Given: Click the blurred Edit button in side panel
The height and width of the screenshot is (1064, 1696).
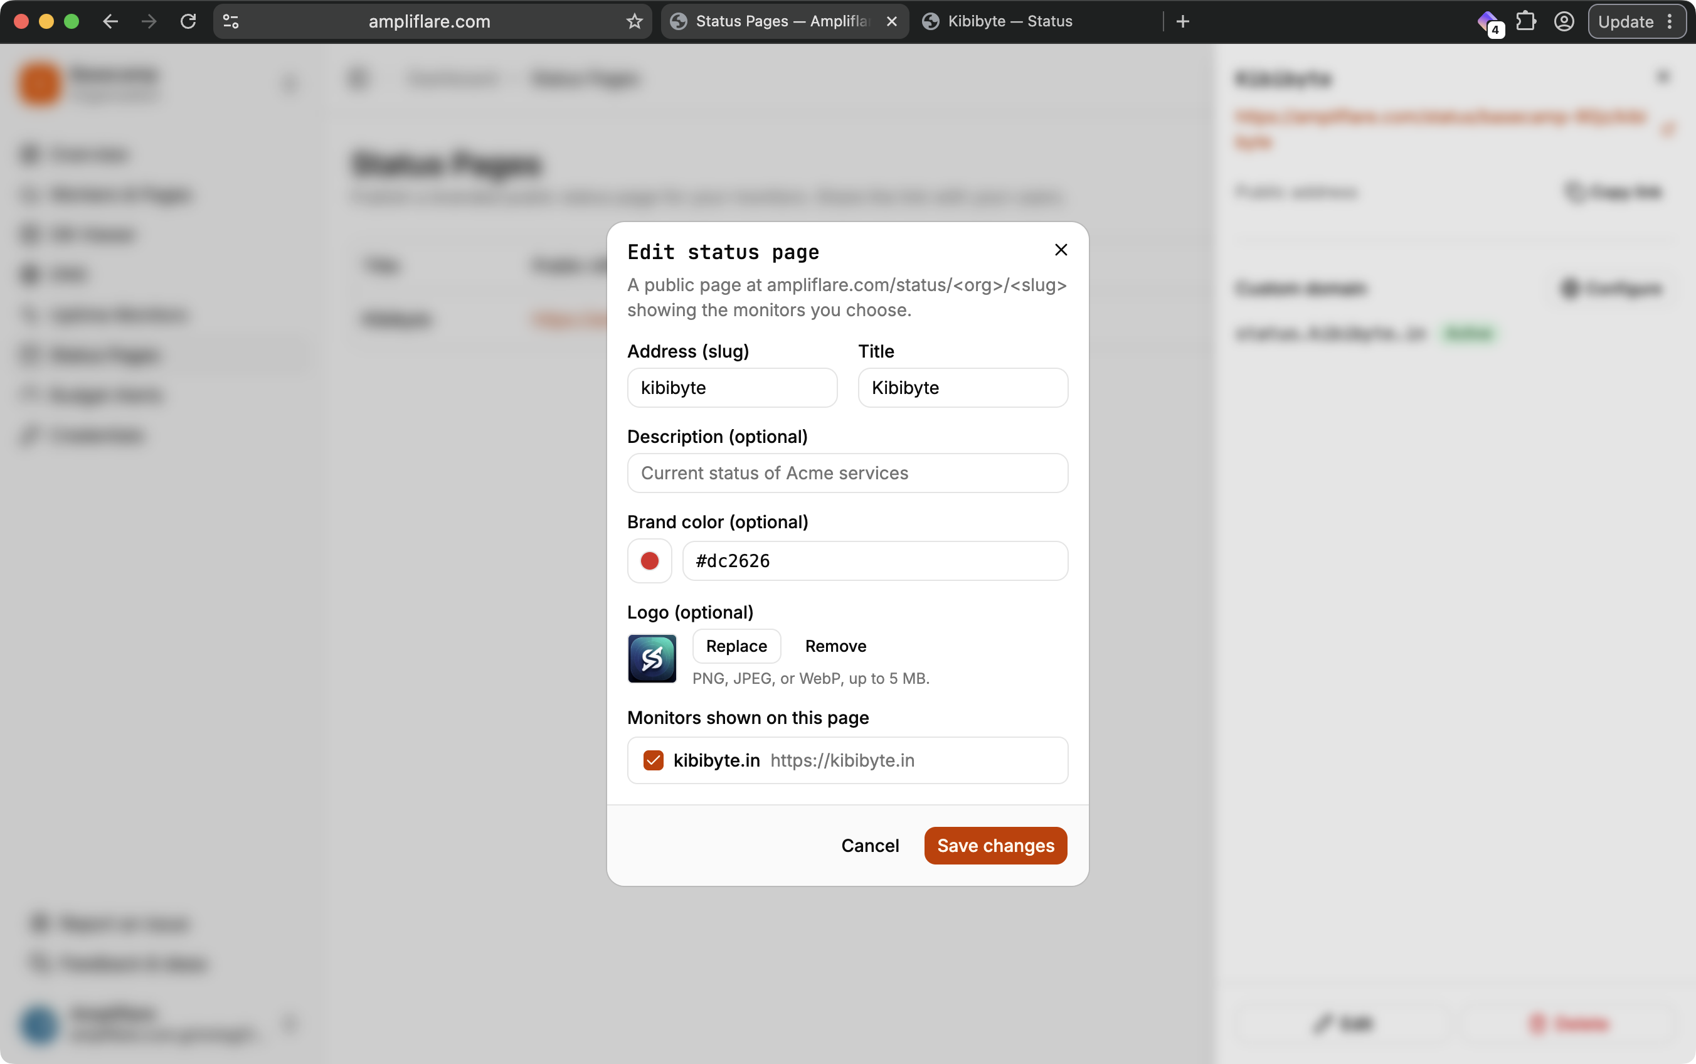Looking at the screenshot, I should point(1343,1023).
